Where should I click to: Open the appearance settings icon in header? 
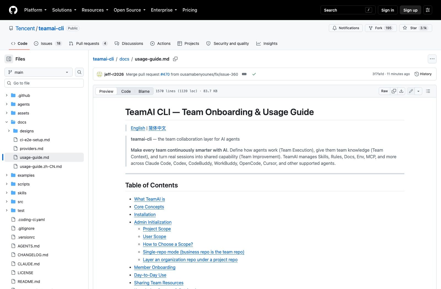coord(428,10)
